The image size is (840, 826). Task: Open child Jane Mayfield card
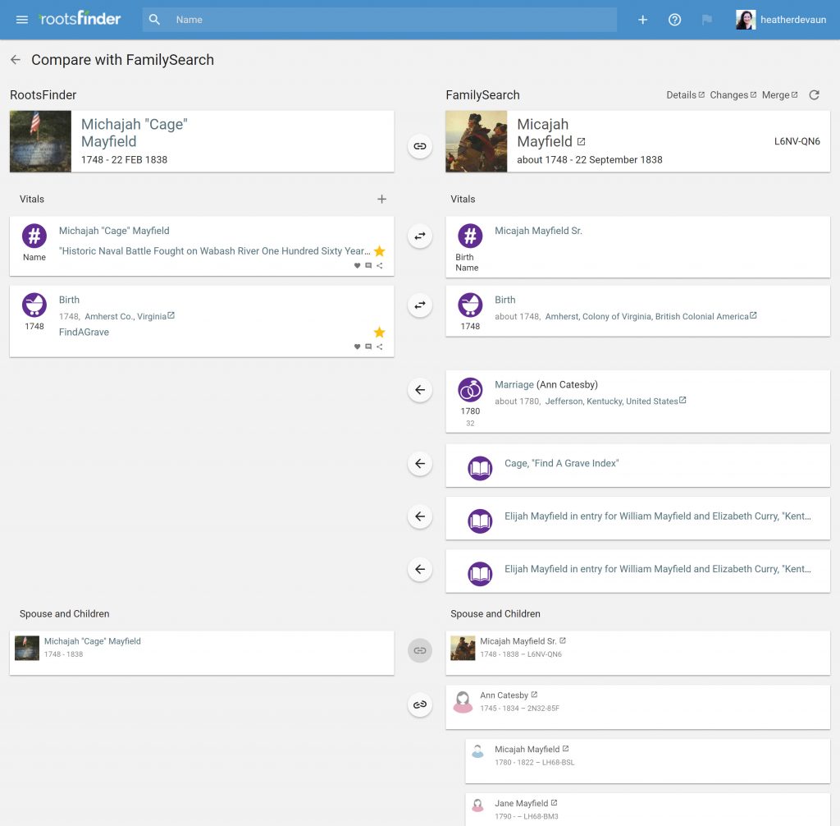click(x=648, y=810)
